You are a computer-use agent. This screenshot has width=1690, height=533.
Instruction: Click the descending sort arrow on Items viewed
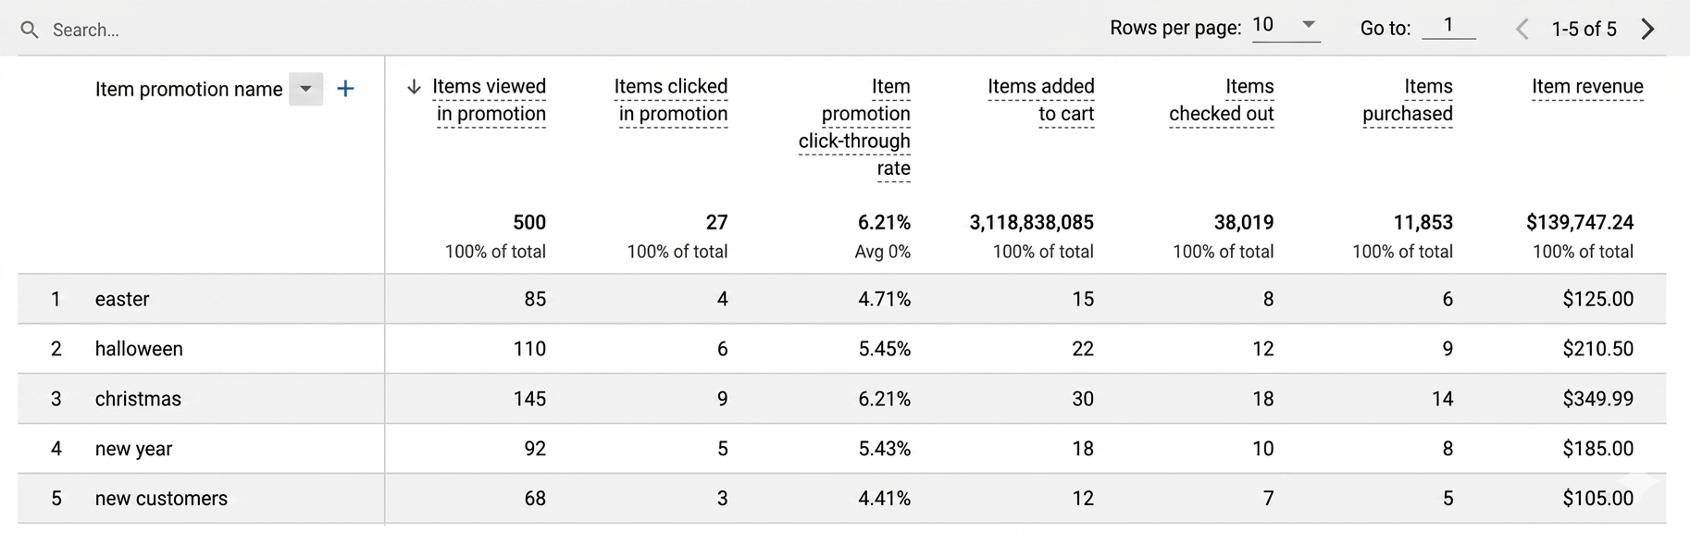[x=414, y=85]
